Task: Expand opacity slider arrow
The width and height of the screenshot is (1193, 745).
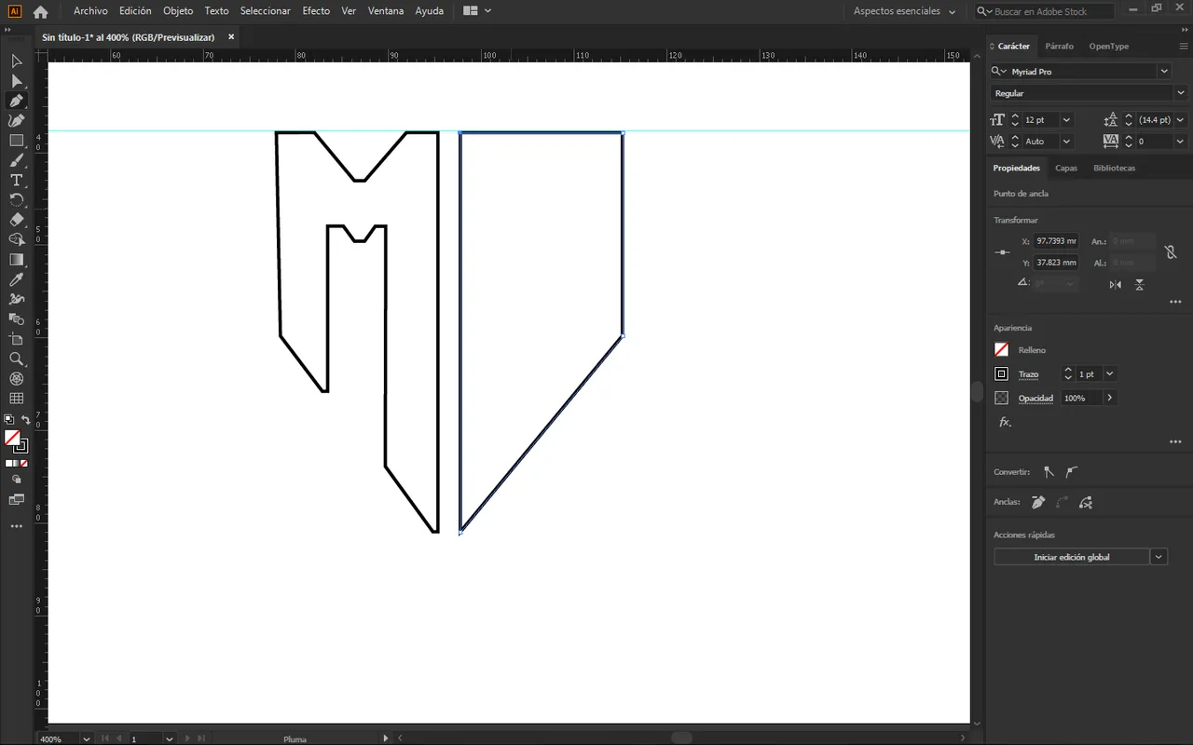Action: [x=1109, y=398]
